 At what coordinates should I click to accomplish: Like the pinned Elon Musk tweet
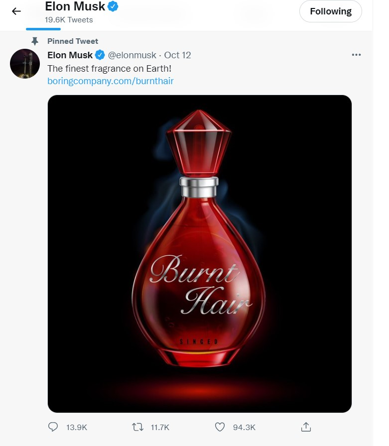[x=220, y=427]
